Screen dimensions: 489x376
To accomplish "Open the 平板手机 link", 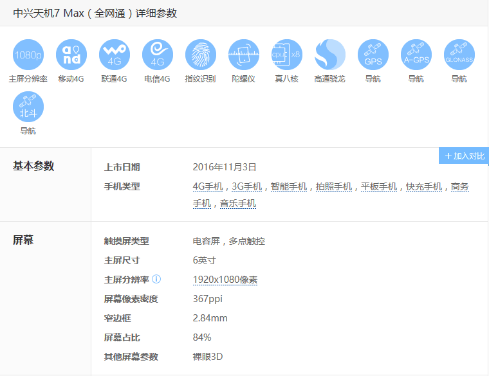I will pos(379,186).
